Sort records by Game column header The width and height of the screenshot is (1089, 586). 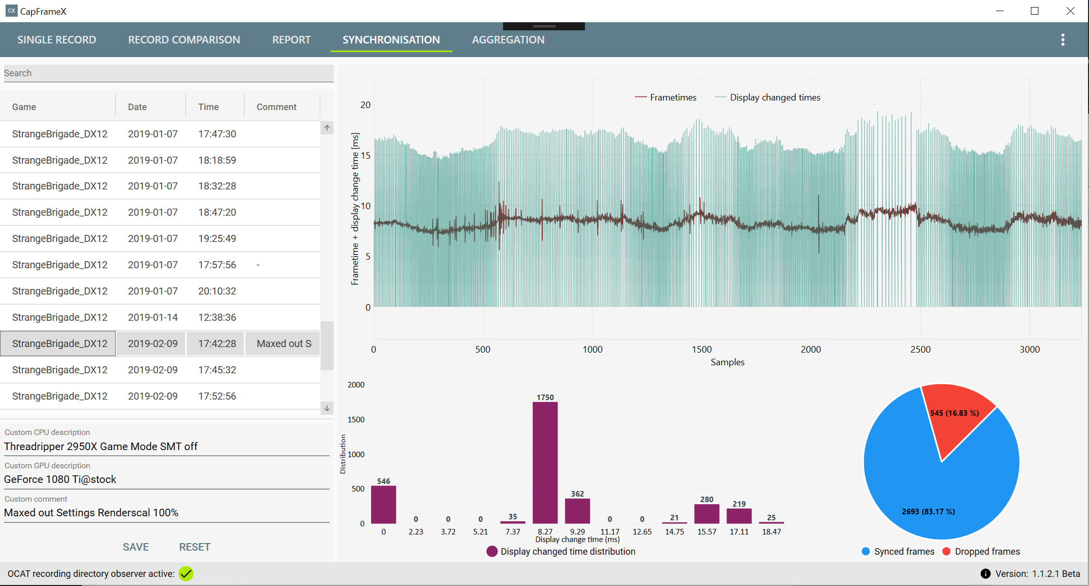click(x=24, y=107)
